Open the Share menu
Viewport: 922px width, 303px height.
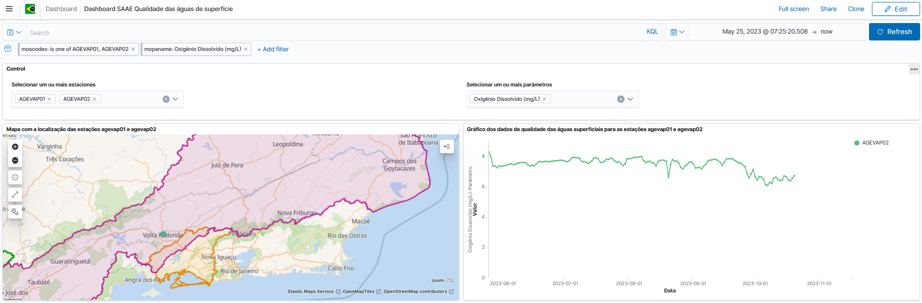pos(828,9)
